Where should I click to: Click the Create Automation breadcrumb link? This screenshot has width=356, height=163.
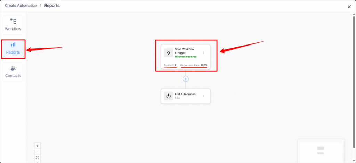tap(21, 6)
